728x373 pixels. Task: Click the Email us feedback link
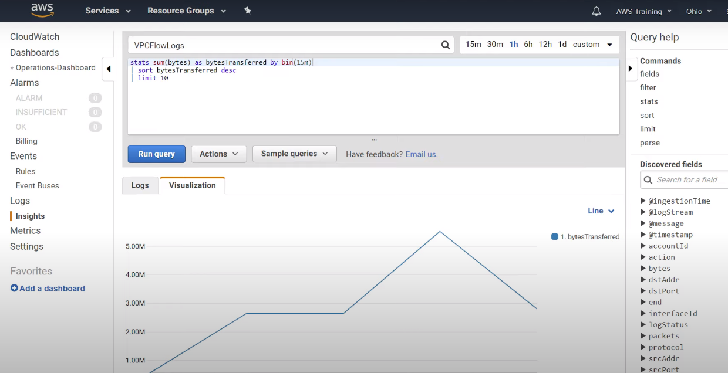coord(422,154)
